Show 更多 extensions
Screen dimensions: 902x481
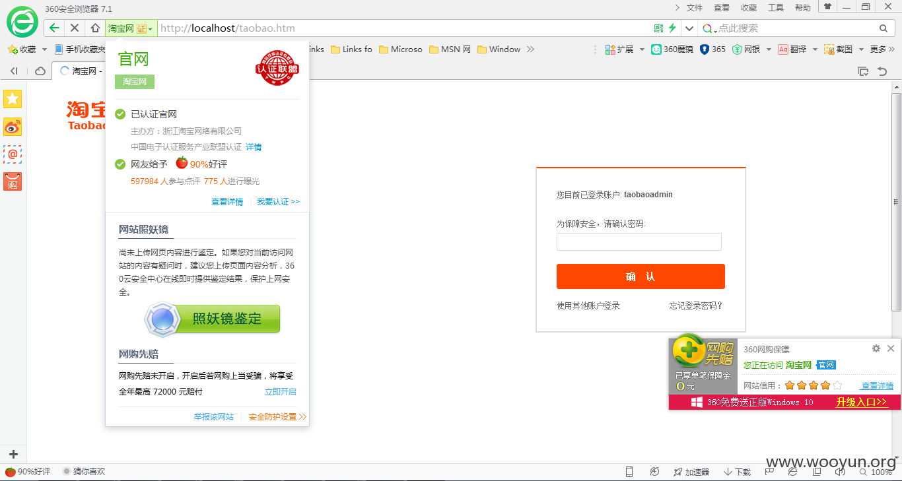click(882, 49)
